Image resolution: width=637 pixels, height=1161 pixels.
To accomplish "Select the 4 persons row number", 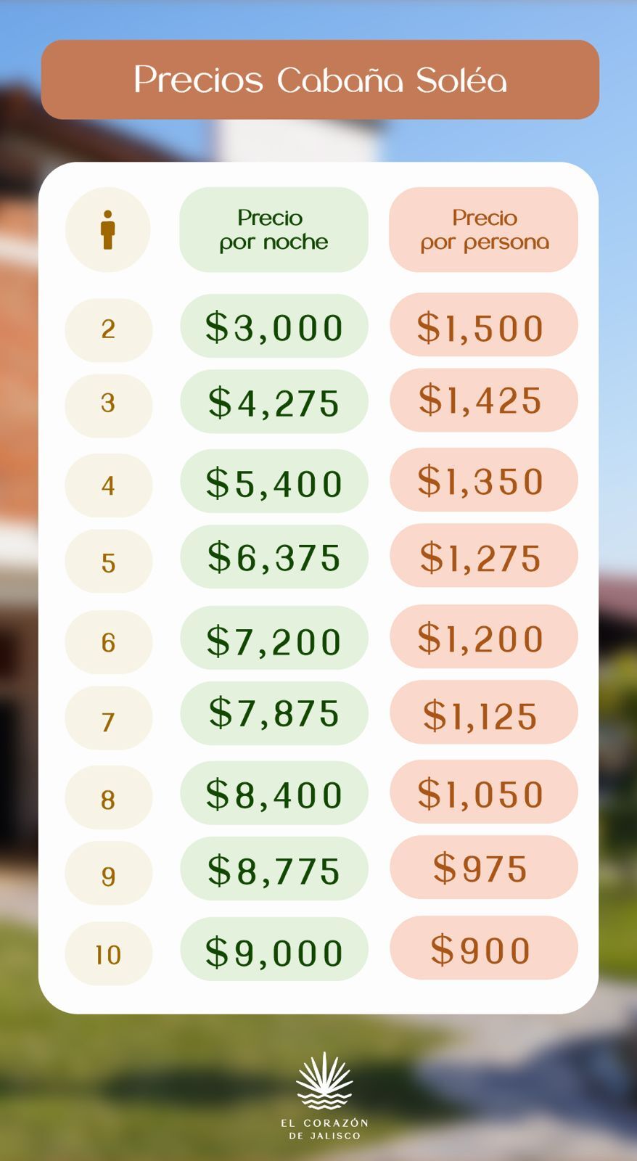I will (108, 485).
